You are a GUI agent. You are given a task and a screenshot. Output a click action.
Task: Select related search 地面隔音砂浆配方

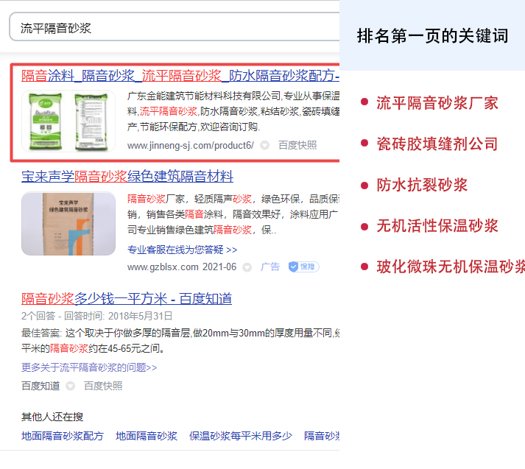pyautogui.click(x=63, y=437)
